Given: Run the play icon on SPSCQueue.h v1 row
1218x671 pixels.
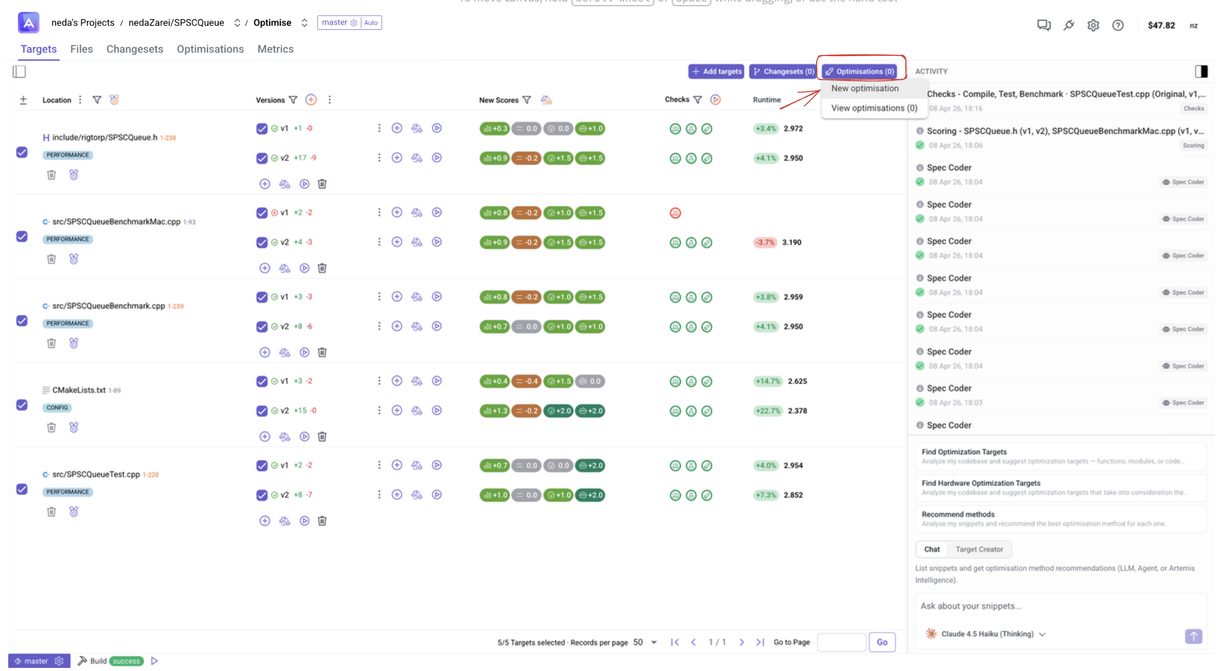Looking at the screenshot, I should tap(437, 128).
